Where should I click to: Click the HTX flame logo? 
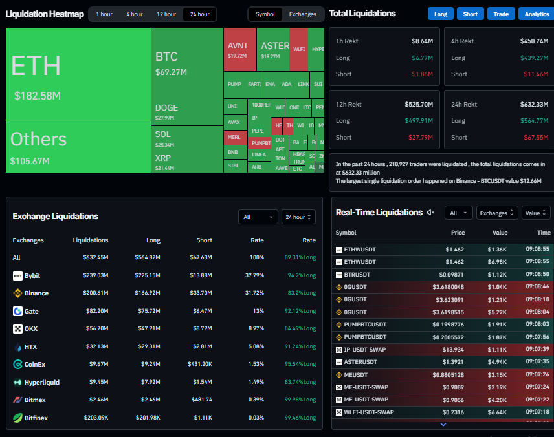tap(15, 346)
